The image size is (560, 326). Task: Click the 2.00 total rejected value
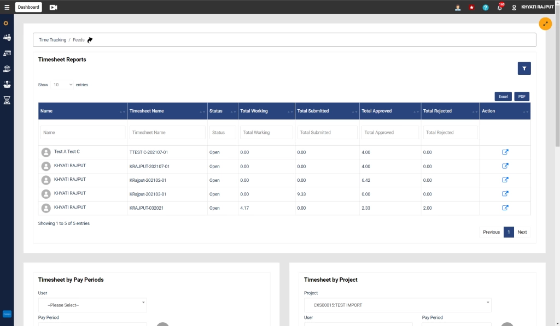pyautogui.click(x=427, y=208)
